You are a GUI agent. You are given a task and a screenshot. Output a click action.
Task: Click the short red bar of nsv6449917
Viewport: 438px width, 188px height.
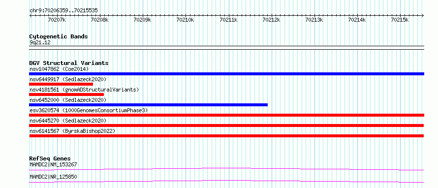point(61,84)
